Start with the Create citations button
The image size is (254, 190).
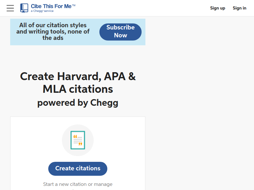pos(78,169)
